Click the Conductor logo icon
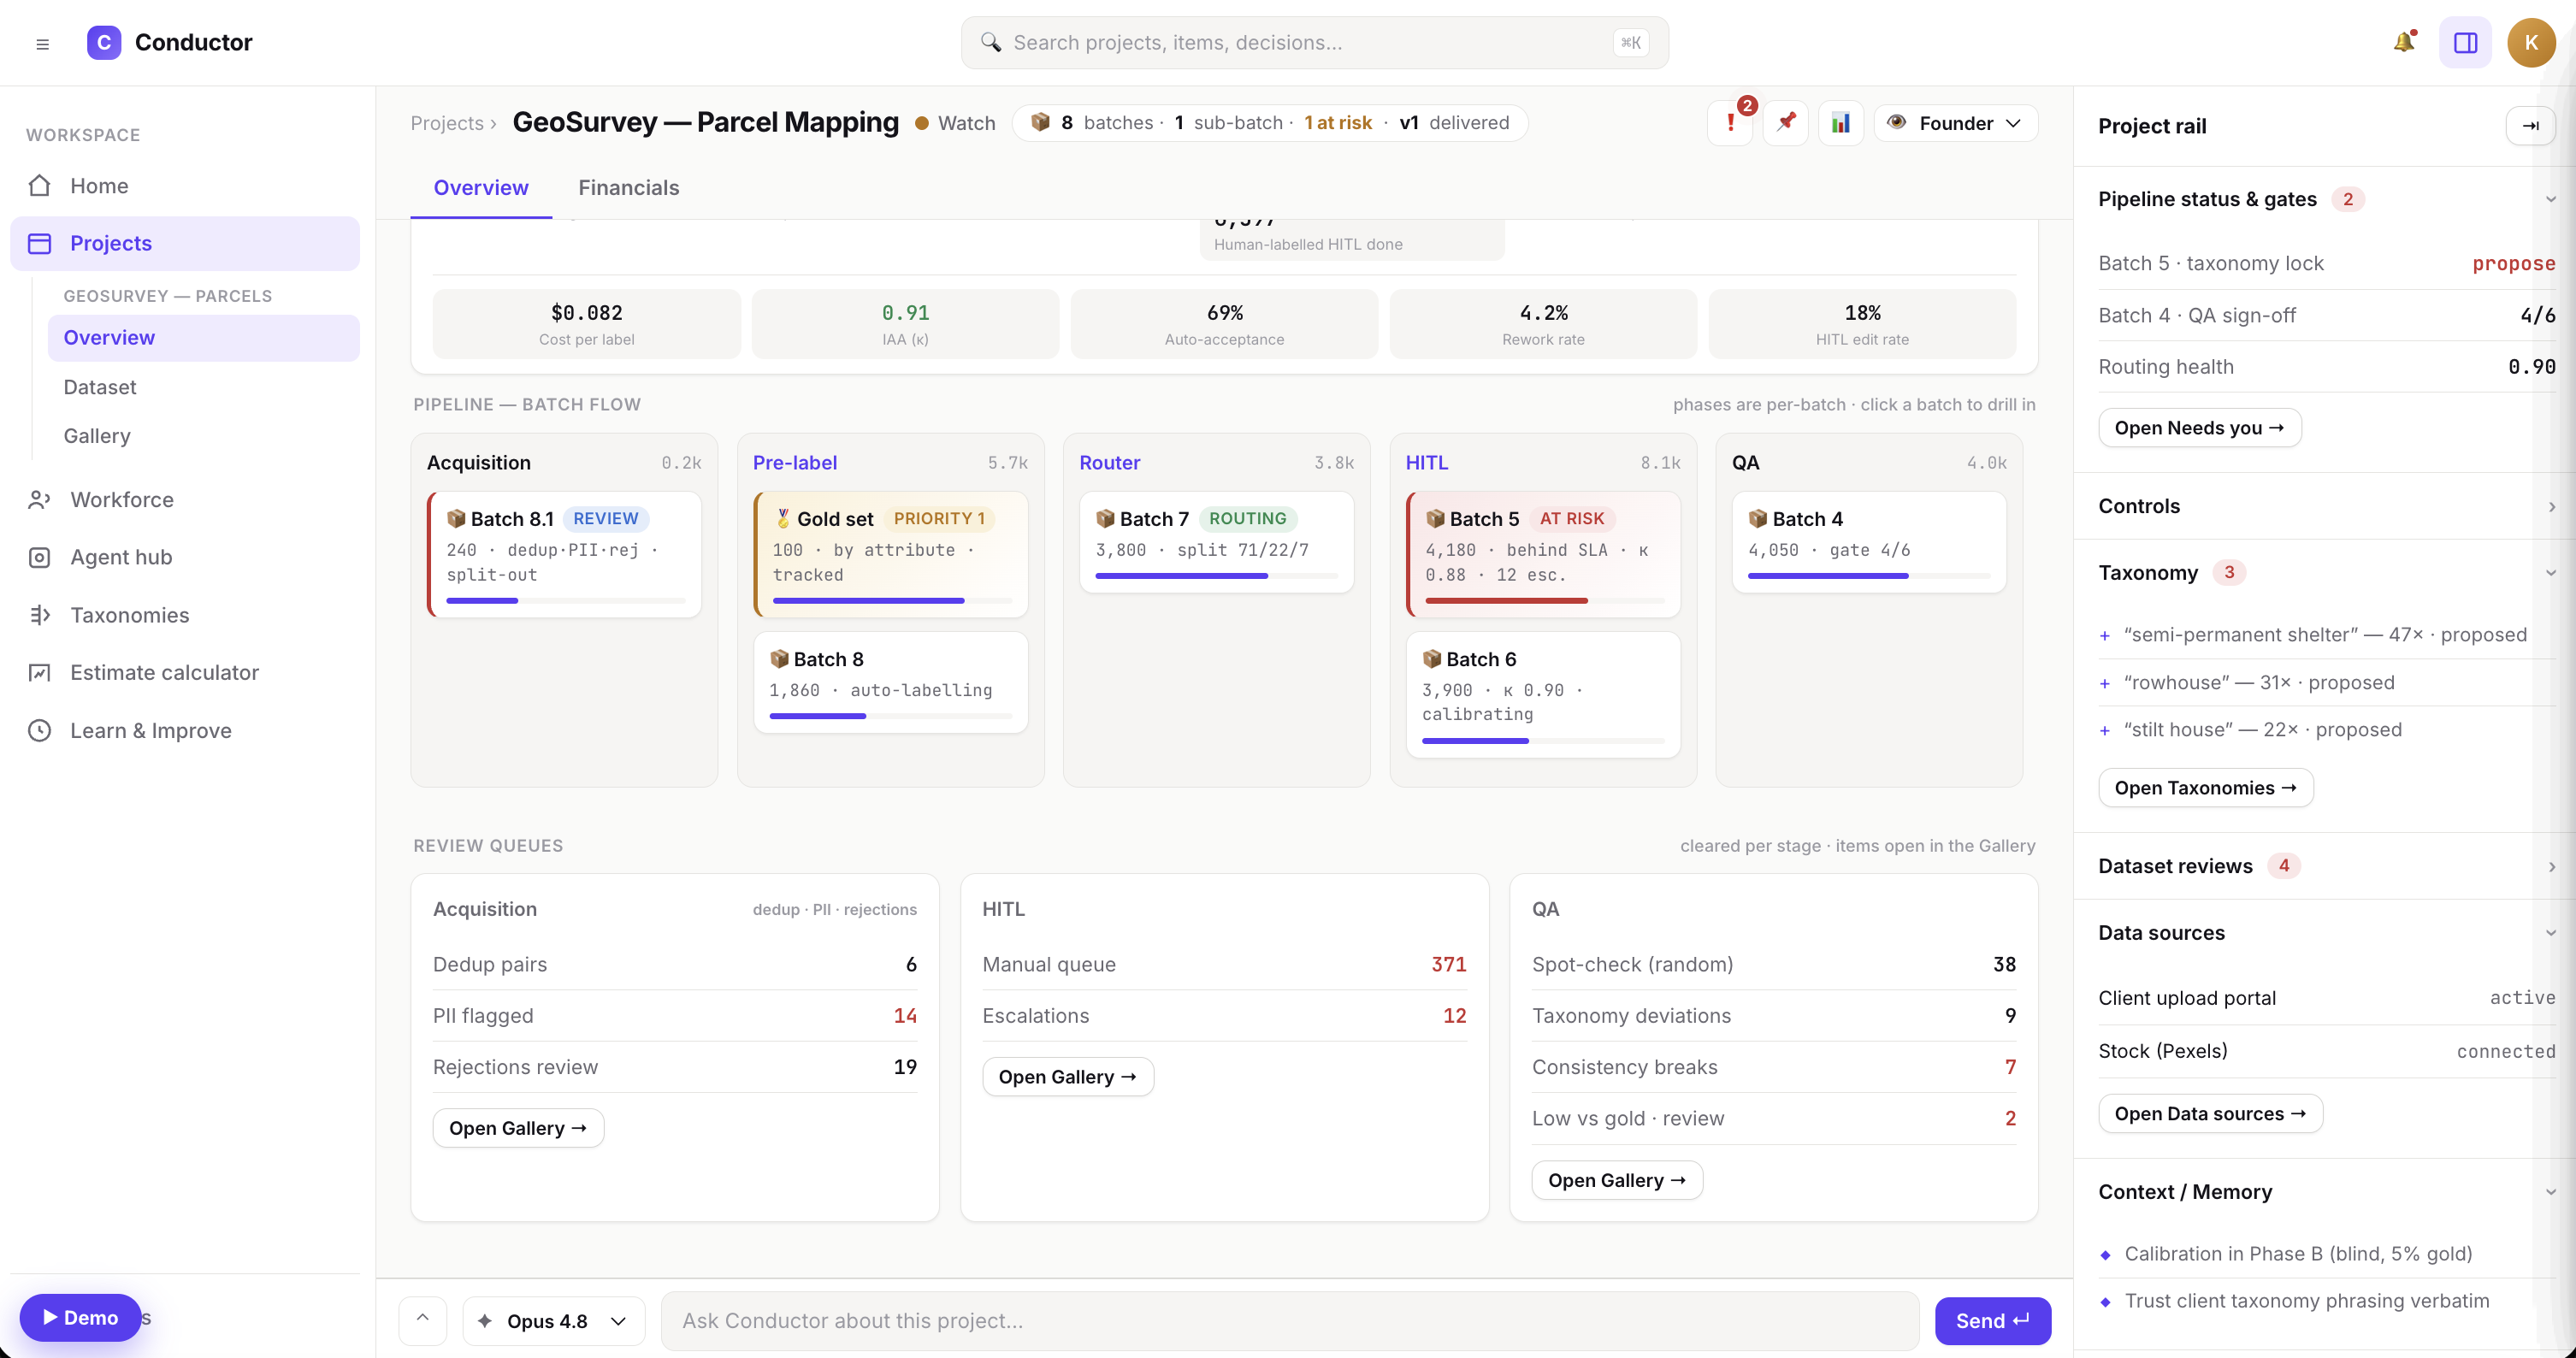 (x=104, y=43)
